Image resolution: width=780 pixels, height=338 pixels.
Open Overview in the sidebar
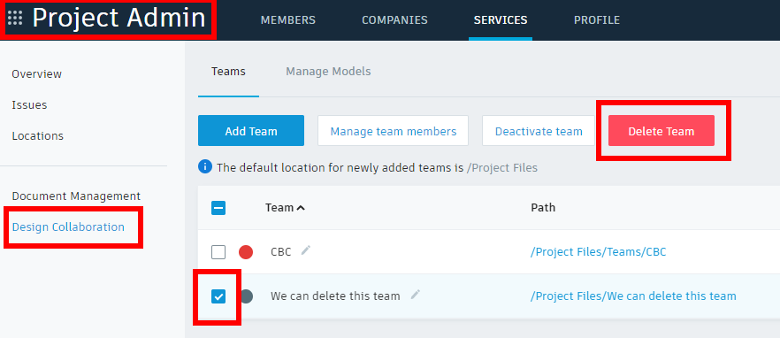[37, 74]
